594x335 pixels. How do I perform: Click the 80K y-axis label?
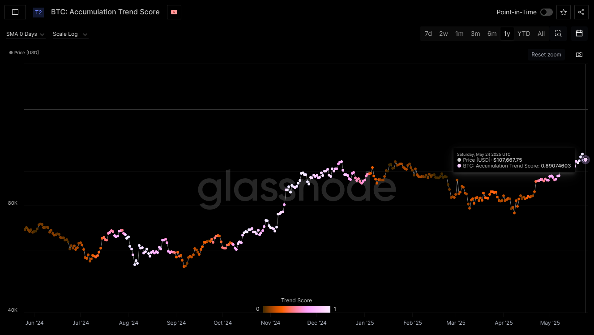pyautogui.click(x=13, y=203)
